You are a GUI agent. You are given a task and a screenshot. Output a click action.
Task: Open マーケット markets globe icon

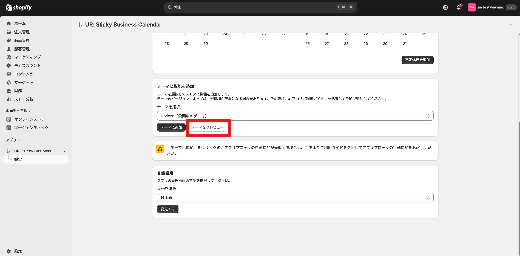click(x=9, y=83)
